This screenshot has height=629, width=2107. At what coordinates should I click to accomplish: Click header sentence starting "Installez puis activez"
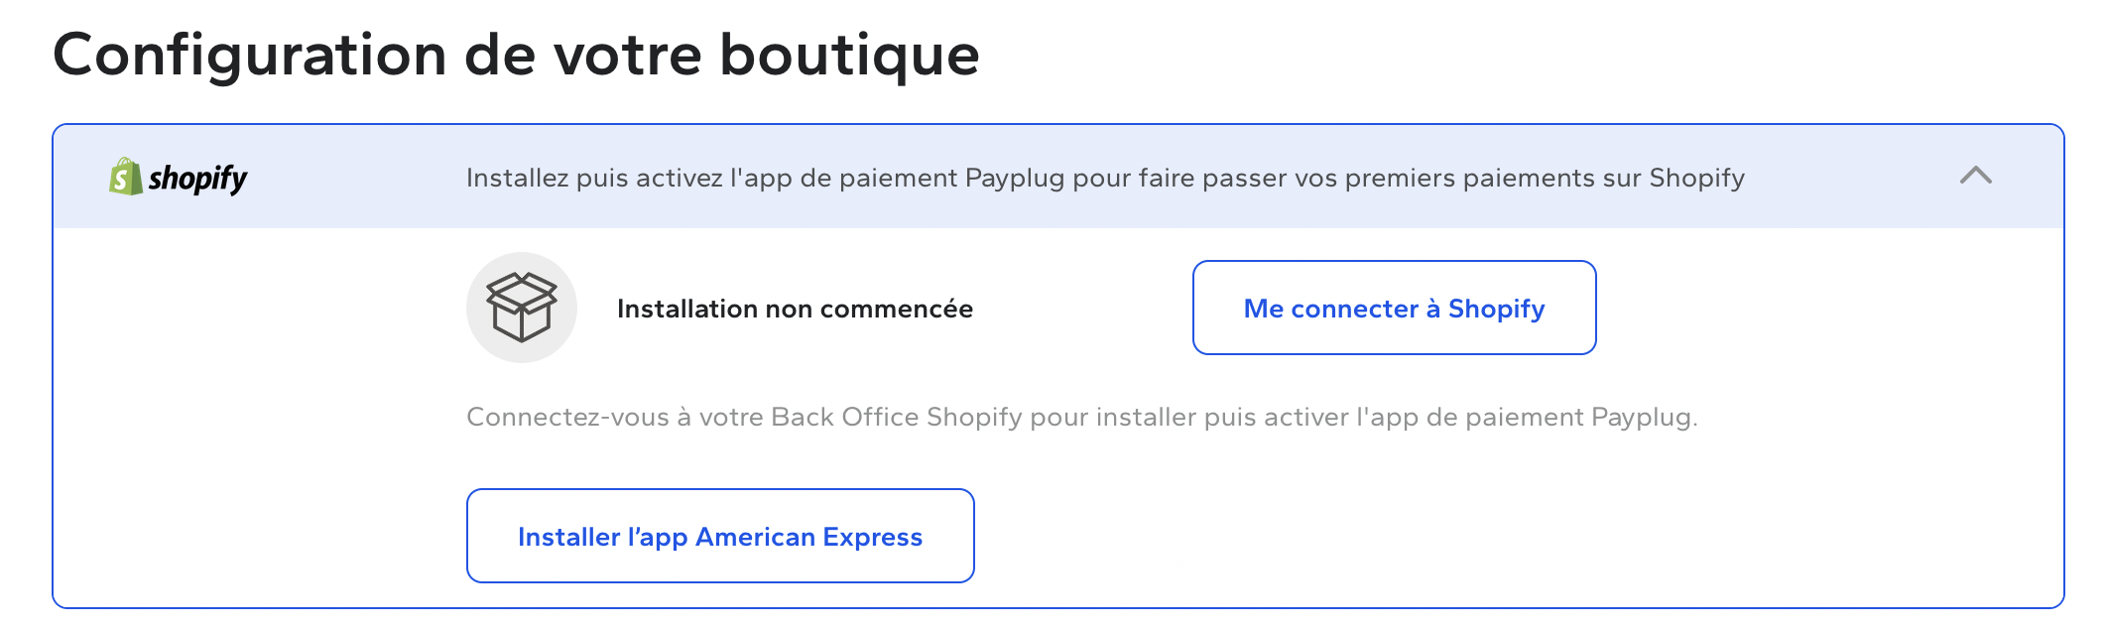click(x=1105, y=179)
